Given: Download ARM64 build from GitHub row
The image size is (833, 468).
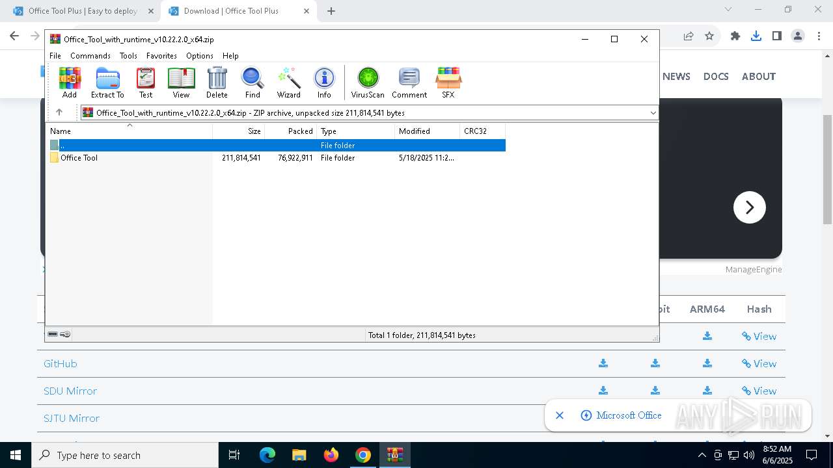Looking at the screenshot, I should 707,364.
